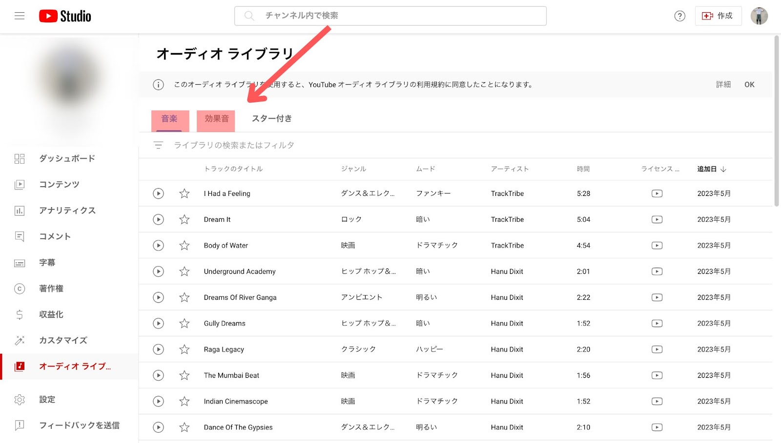781x443 pixels.
Task: Click ドラマチック mood of Body of Water
Action: point(437,246)
